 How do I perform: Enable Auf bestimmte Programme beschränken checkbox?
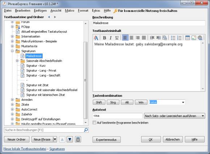click(x=94, y=122)
